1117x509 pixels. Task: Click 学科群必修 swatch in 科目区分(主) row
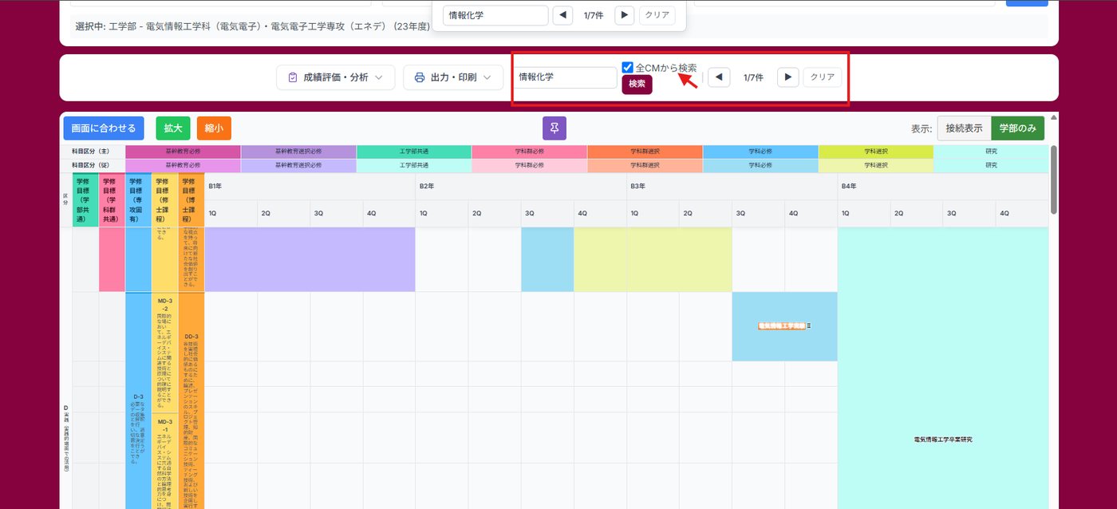530,151
